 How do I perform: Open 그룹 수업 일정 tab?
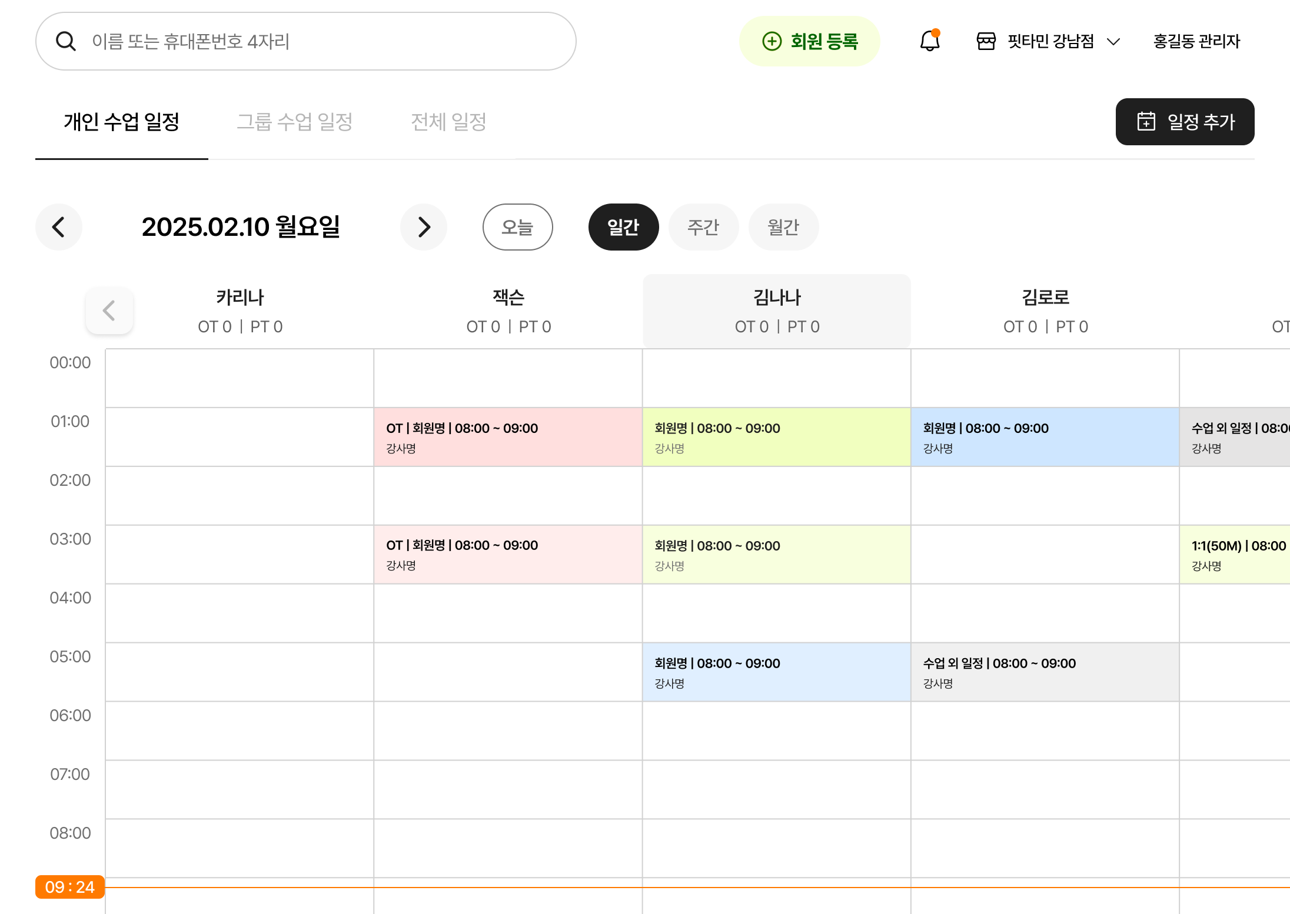[x=294, y=122]
